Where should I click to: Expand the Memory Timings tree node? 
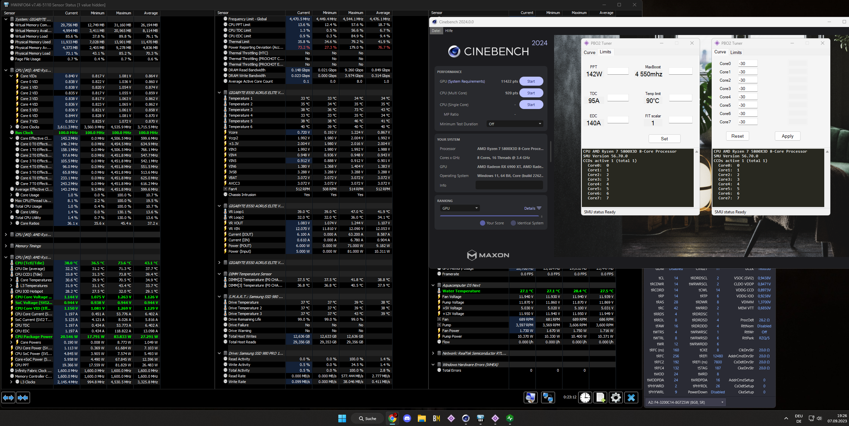6,246
